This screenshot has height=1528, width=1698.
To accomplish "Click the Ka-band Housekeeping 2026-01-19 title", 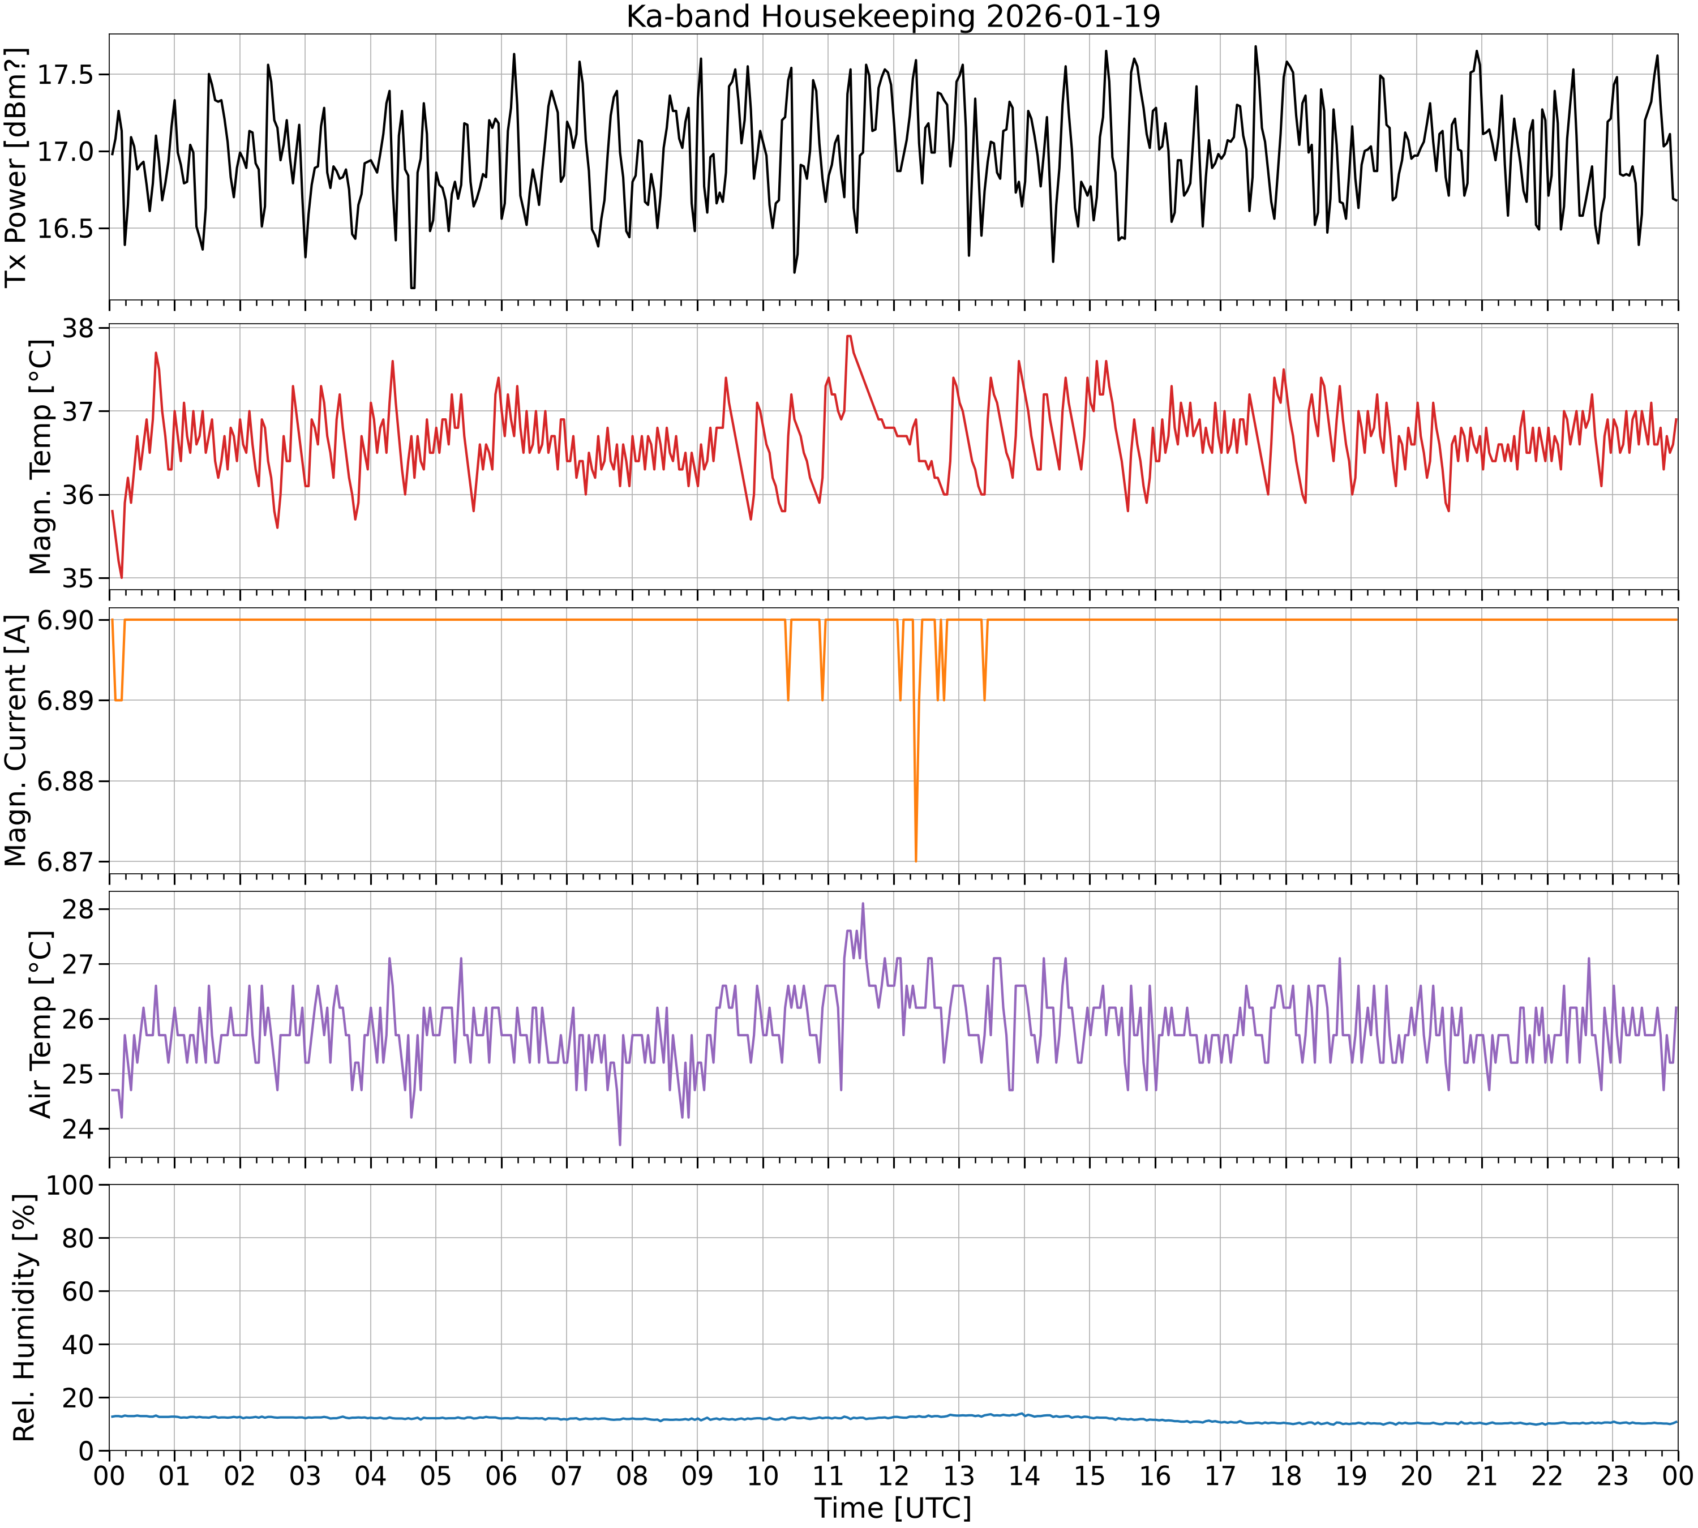I will (x=893, y=16).
